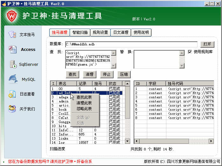The image size is (222, 166).
Task: Toggle the 使用规则库 checkbox
Action: [190, 52]
